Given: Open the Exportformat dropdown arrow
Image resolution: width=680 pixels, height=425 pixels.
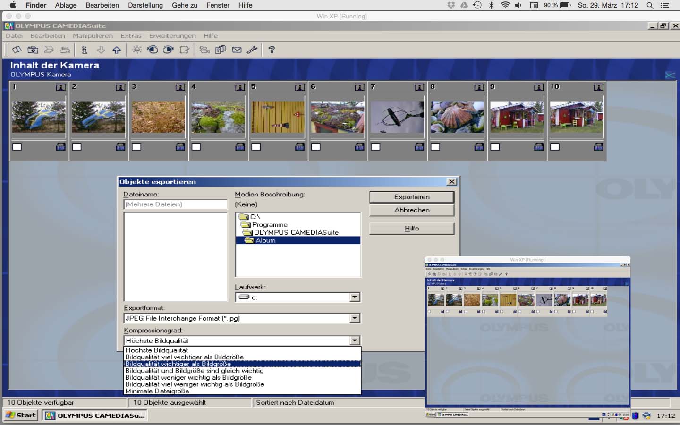Looking at the screenshot, I should tap(355, 318).
